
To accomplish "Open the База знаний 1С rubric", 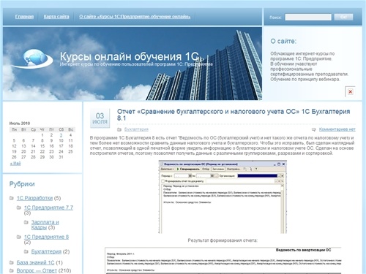I will [35, 262].
